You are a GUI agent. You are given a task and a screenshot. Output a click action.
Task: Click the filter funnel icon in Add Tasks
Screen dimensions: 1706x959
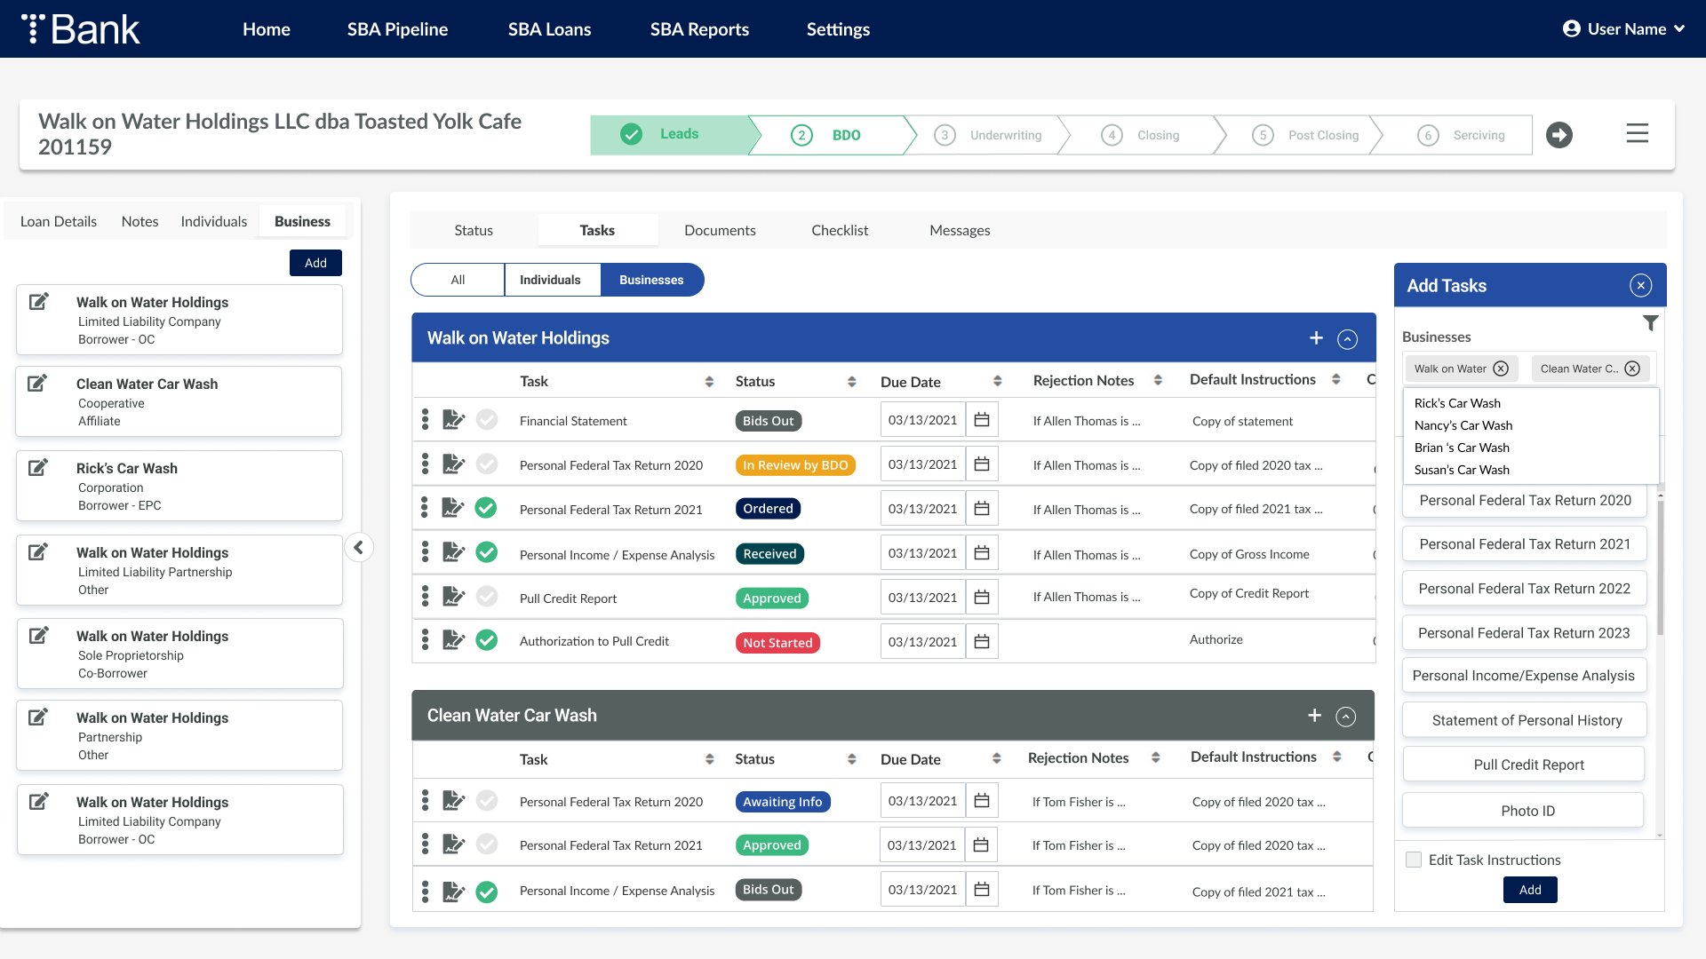1650,323
